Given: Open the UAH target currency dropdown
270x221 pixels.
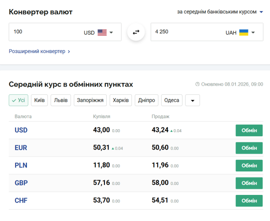Looking at the screenshot, I should (253, 33).
